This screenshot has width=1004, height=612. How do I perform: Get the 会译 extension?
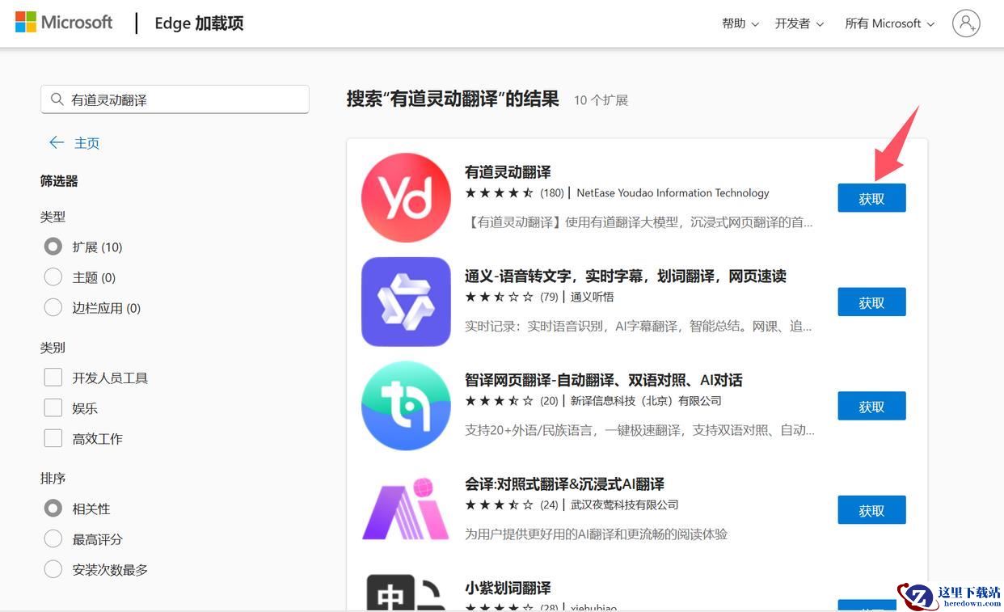tap(871, 510)
